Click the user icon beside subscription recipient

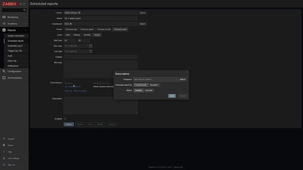click(66, 86)
